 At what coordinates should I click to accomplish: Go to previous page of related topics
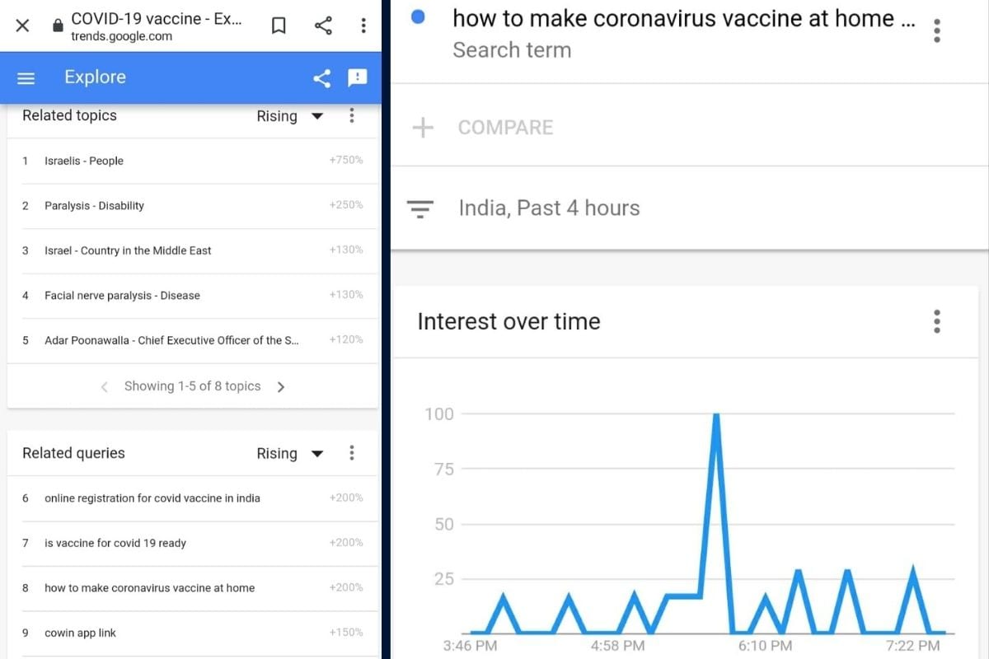pyautogui.click(x=104, y=387)
